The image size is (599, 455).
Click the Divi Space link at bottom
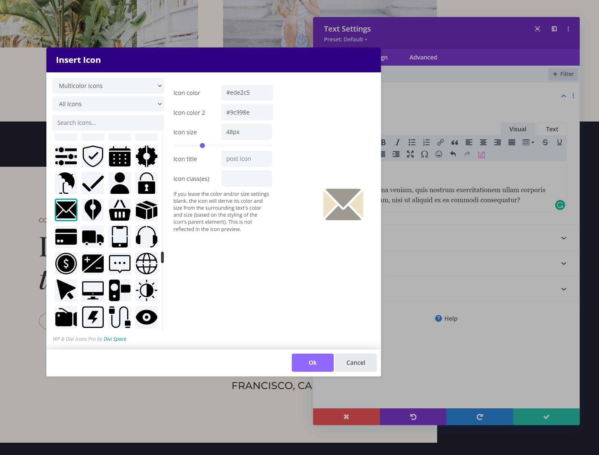[x=115, y=339]
